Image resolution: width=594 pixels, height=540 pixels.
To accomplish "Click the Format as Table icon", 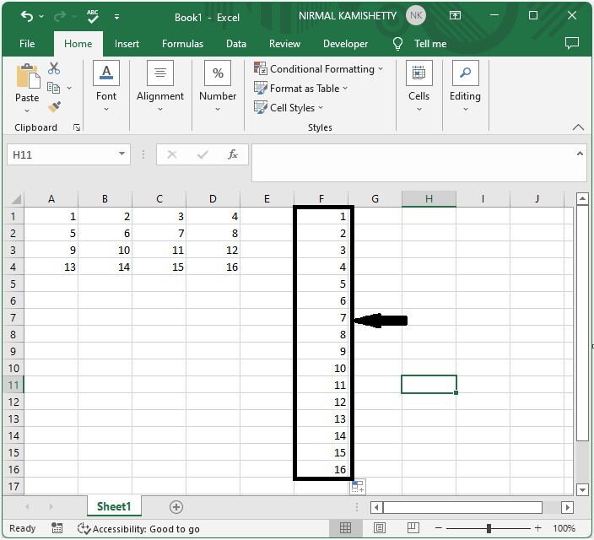I will [x=260, y=88].
